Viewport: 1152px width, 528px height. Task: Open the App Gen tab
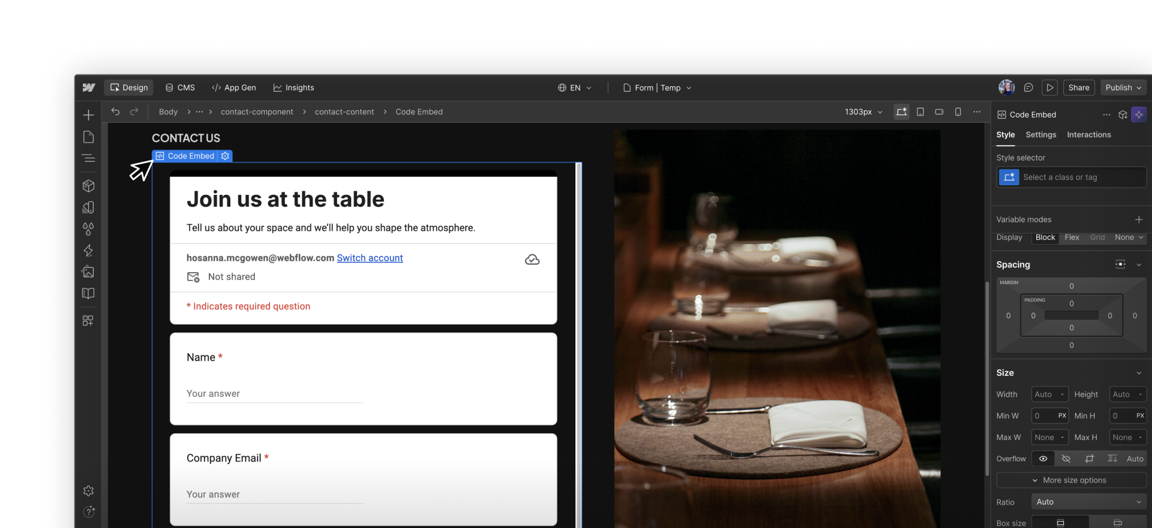(x=234, y=88)
